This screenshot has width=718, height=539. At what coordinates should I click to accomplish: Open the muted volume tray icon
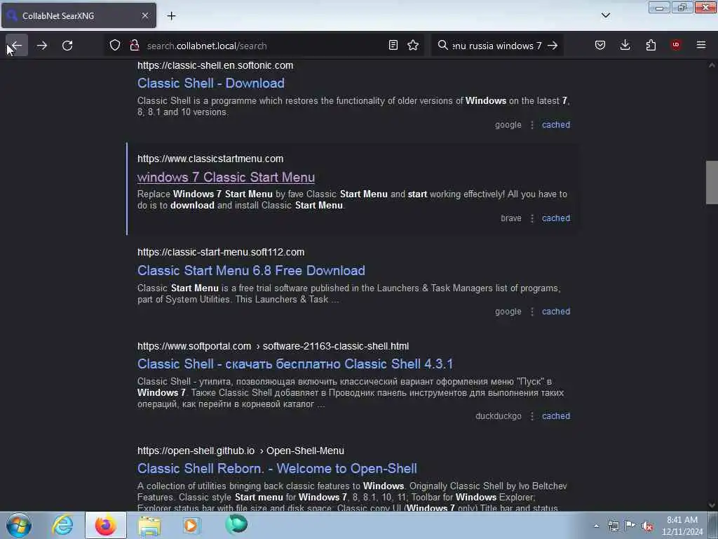[x=647, y=526]
